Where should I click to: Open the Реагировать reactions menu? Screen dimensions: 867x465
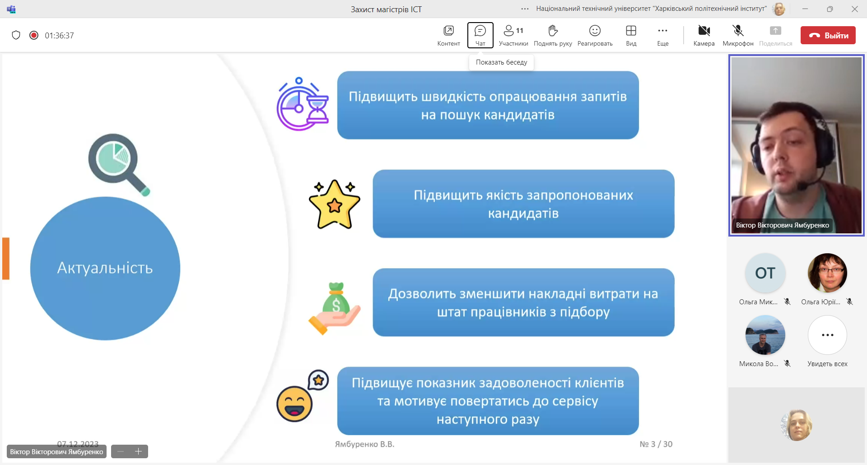point(595,35)
